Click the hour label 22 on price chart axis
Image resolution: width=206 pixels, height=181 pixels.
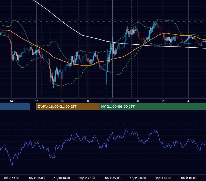[x=112, y=101]
